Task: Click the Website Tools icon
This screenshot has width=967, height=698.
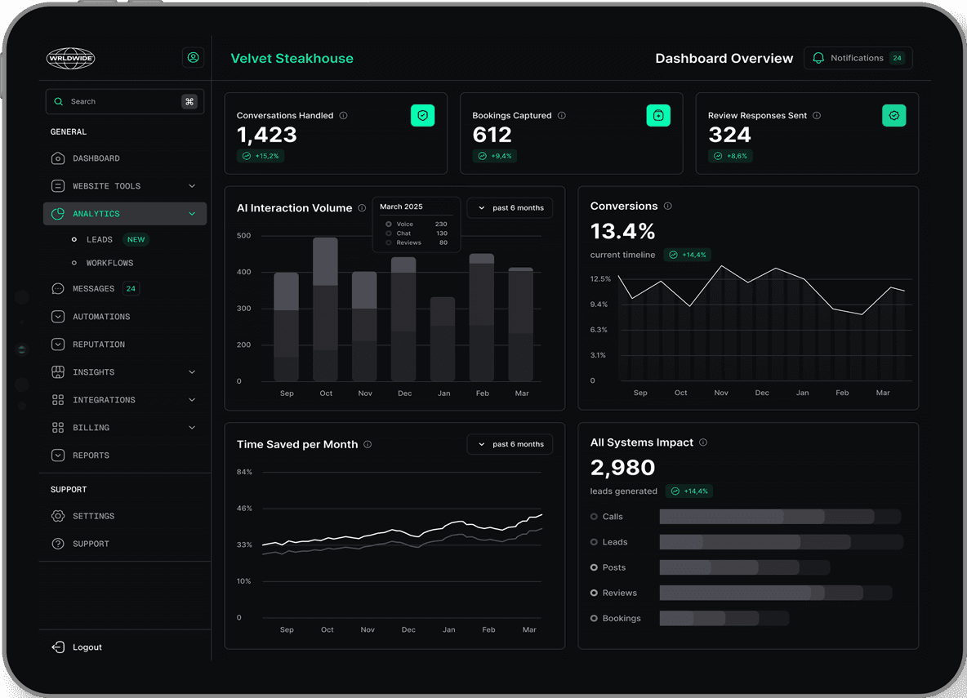Action: pyautogui.click(x=58, y=185)
